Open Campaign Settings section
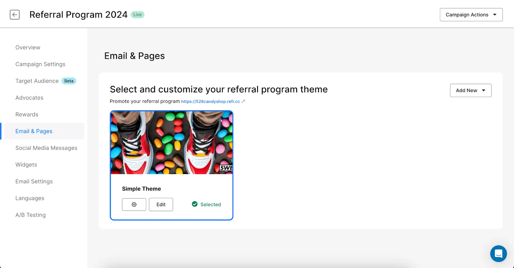Image resolution: width=514 pixels, height=268 pixels. 40,64
